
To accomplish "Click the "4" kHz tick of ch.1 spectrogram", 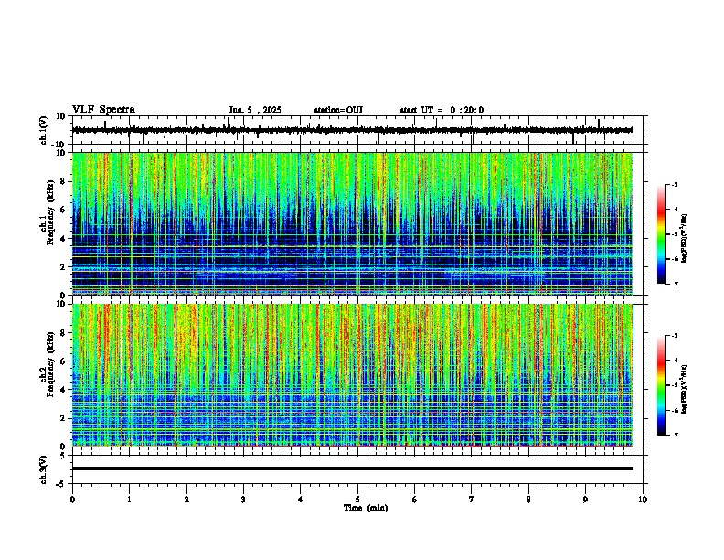I will pyautogui.click(x=64, y=239).
